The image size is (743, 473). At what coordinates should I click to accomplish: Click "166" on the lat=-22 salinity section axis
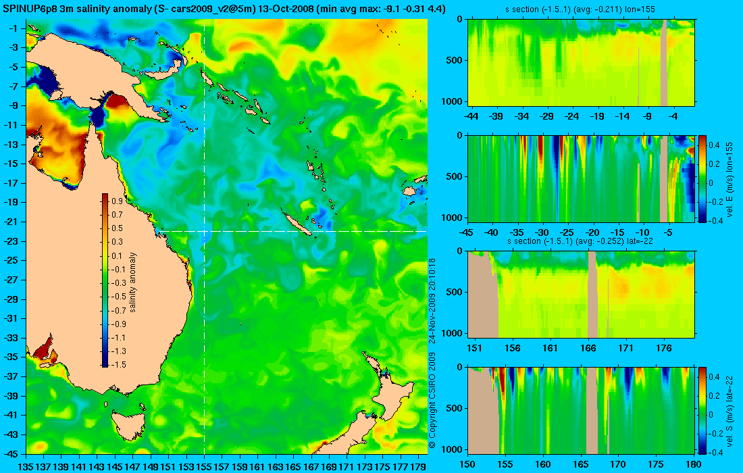point(588,349)
